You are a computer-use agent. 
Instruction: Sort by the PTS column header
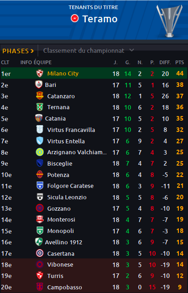(x=179, y=62)
